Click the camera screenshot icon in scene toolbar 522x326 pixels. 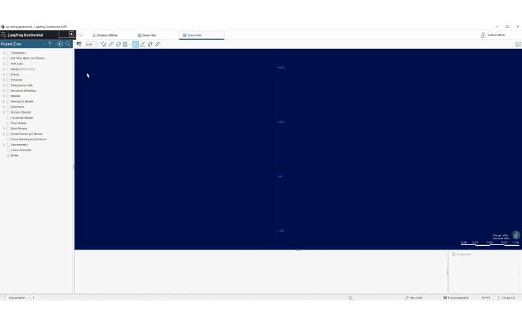(x=518, y=44)
